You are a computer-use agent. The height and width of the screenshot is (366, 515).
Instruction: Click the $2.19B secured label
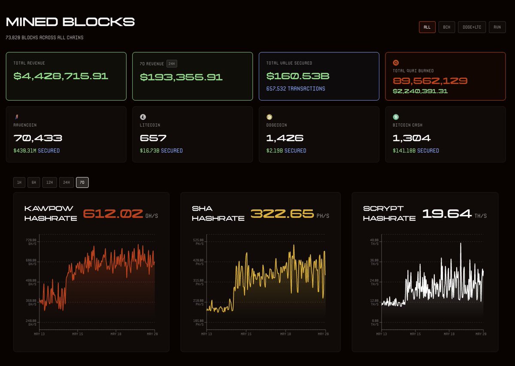click(286, 151)
